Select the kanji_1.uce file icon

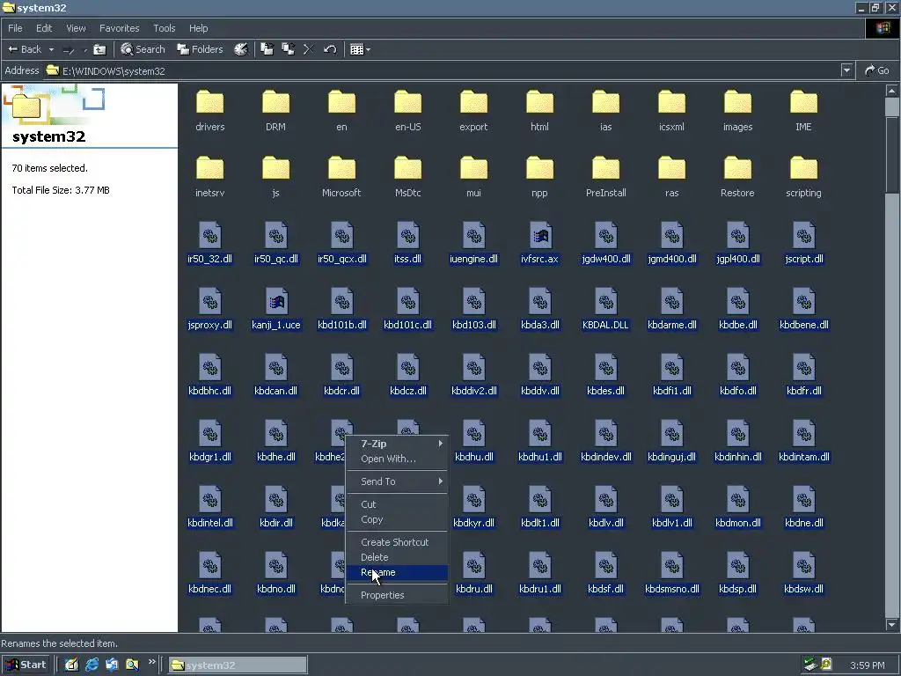[275, 301]
